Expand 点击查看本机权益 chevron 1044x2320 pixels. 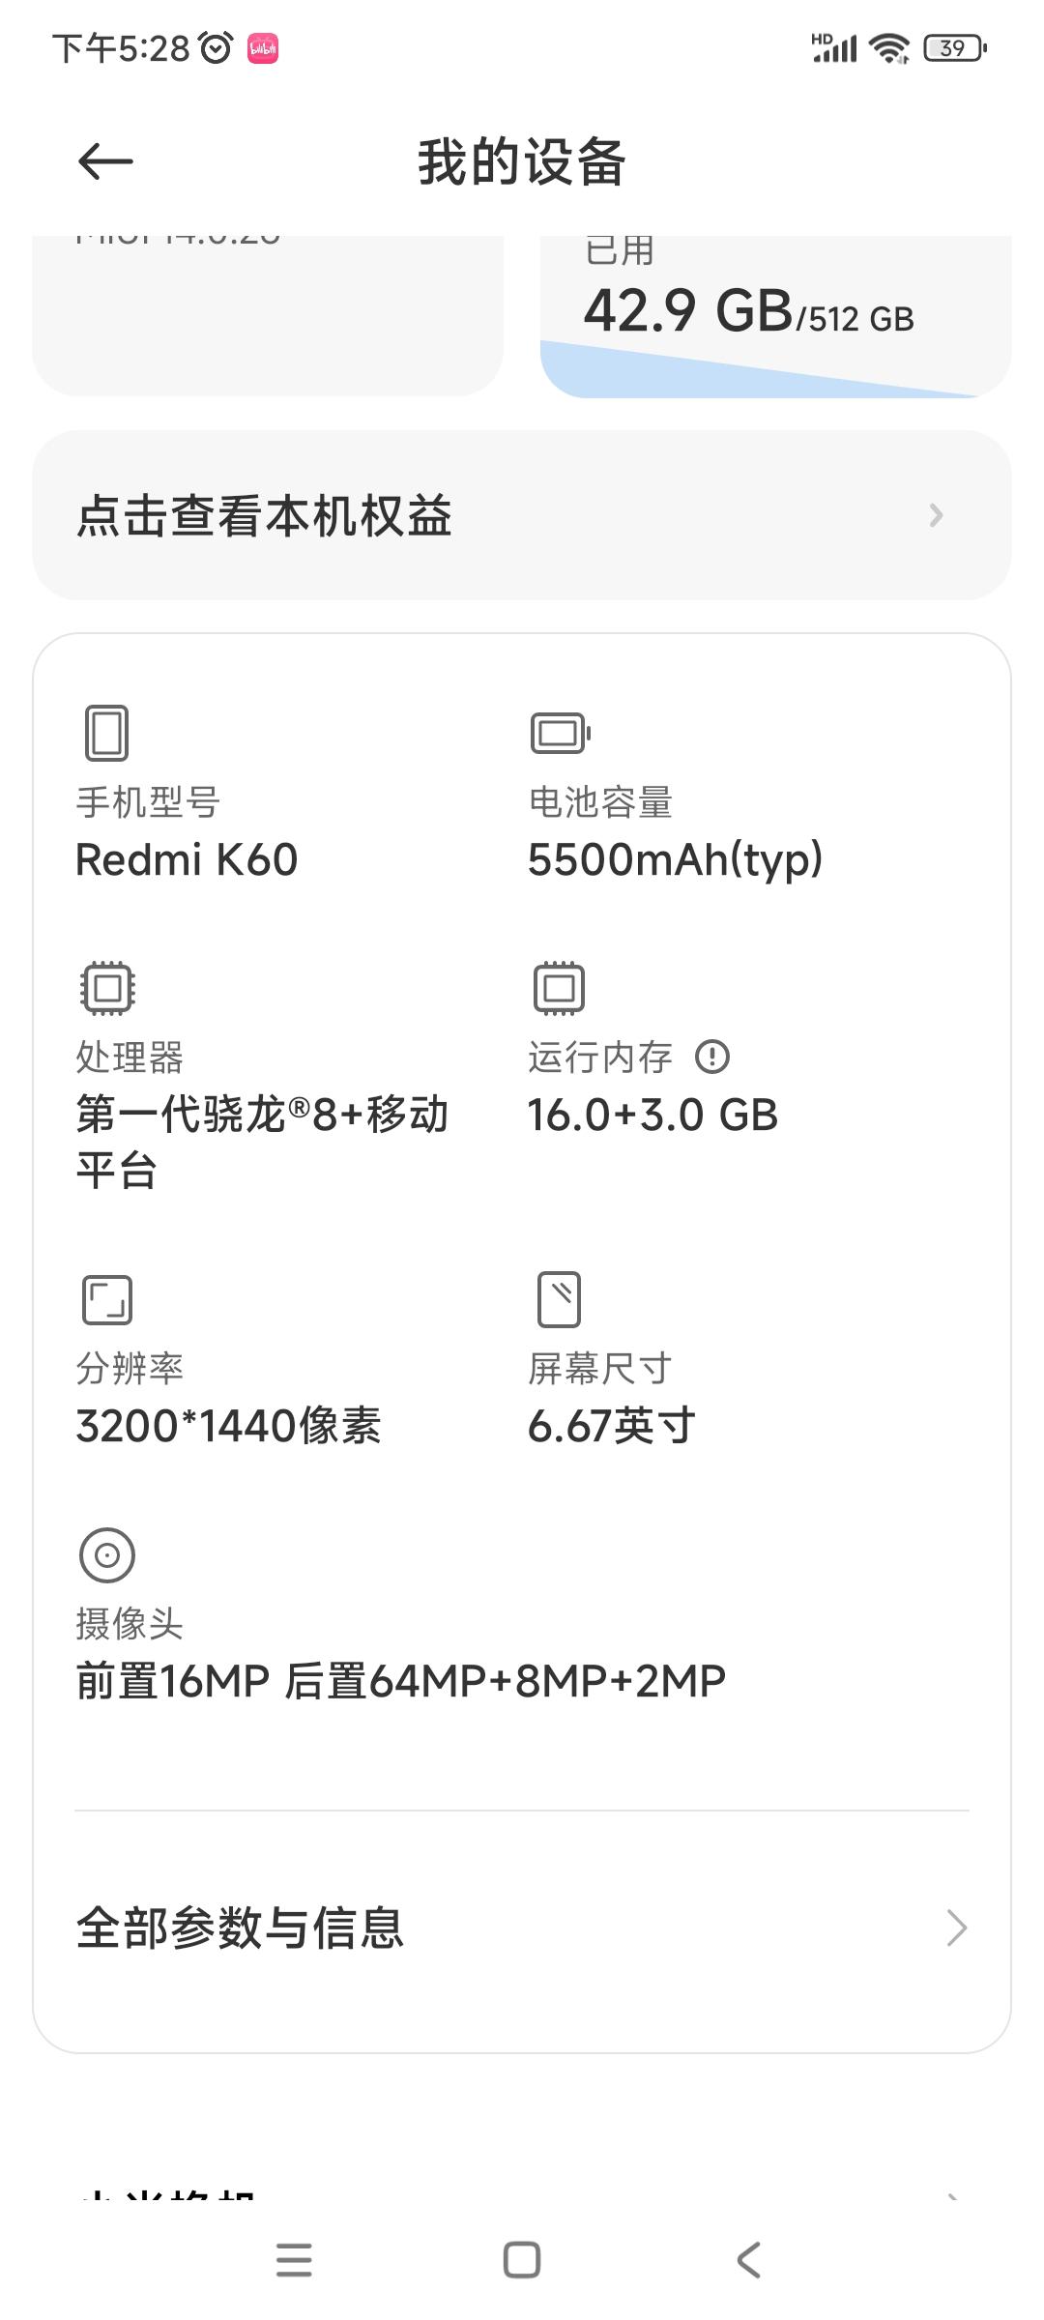pos(936,515)
